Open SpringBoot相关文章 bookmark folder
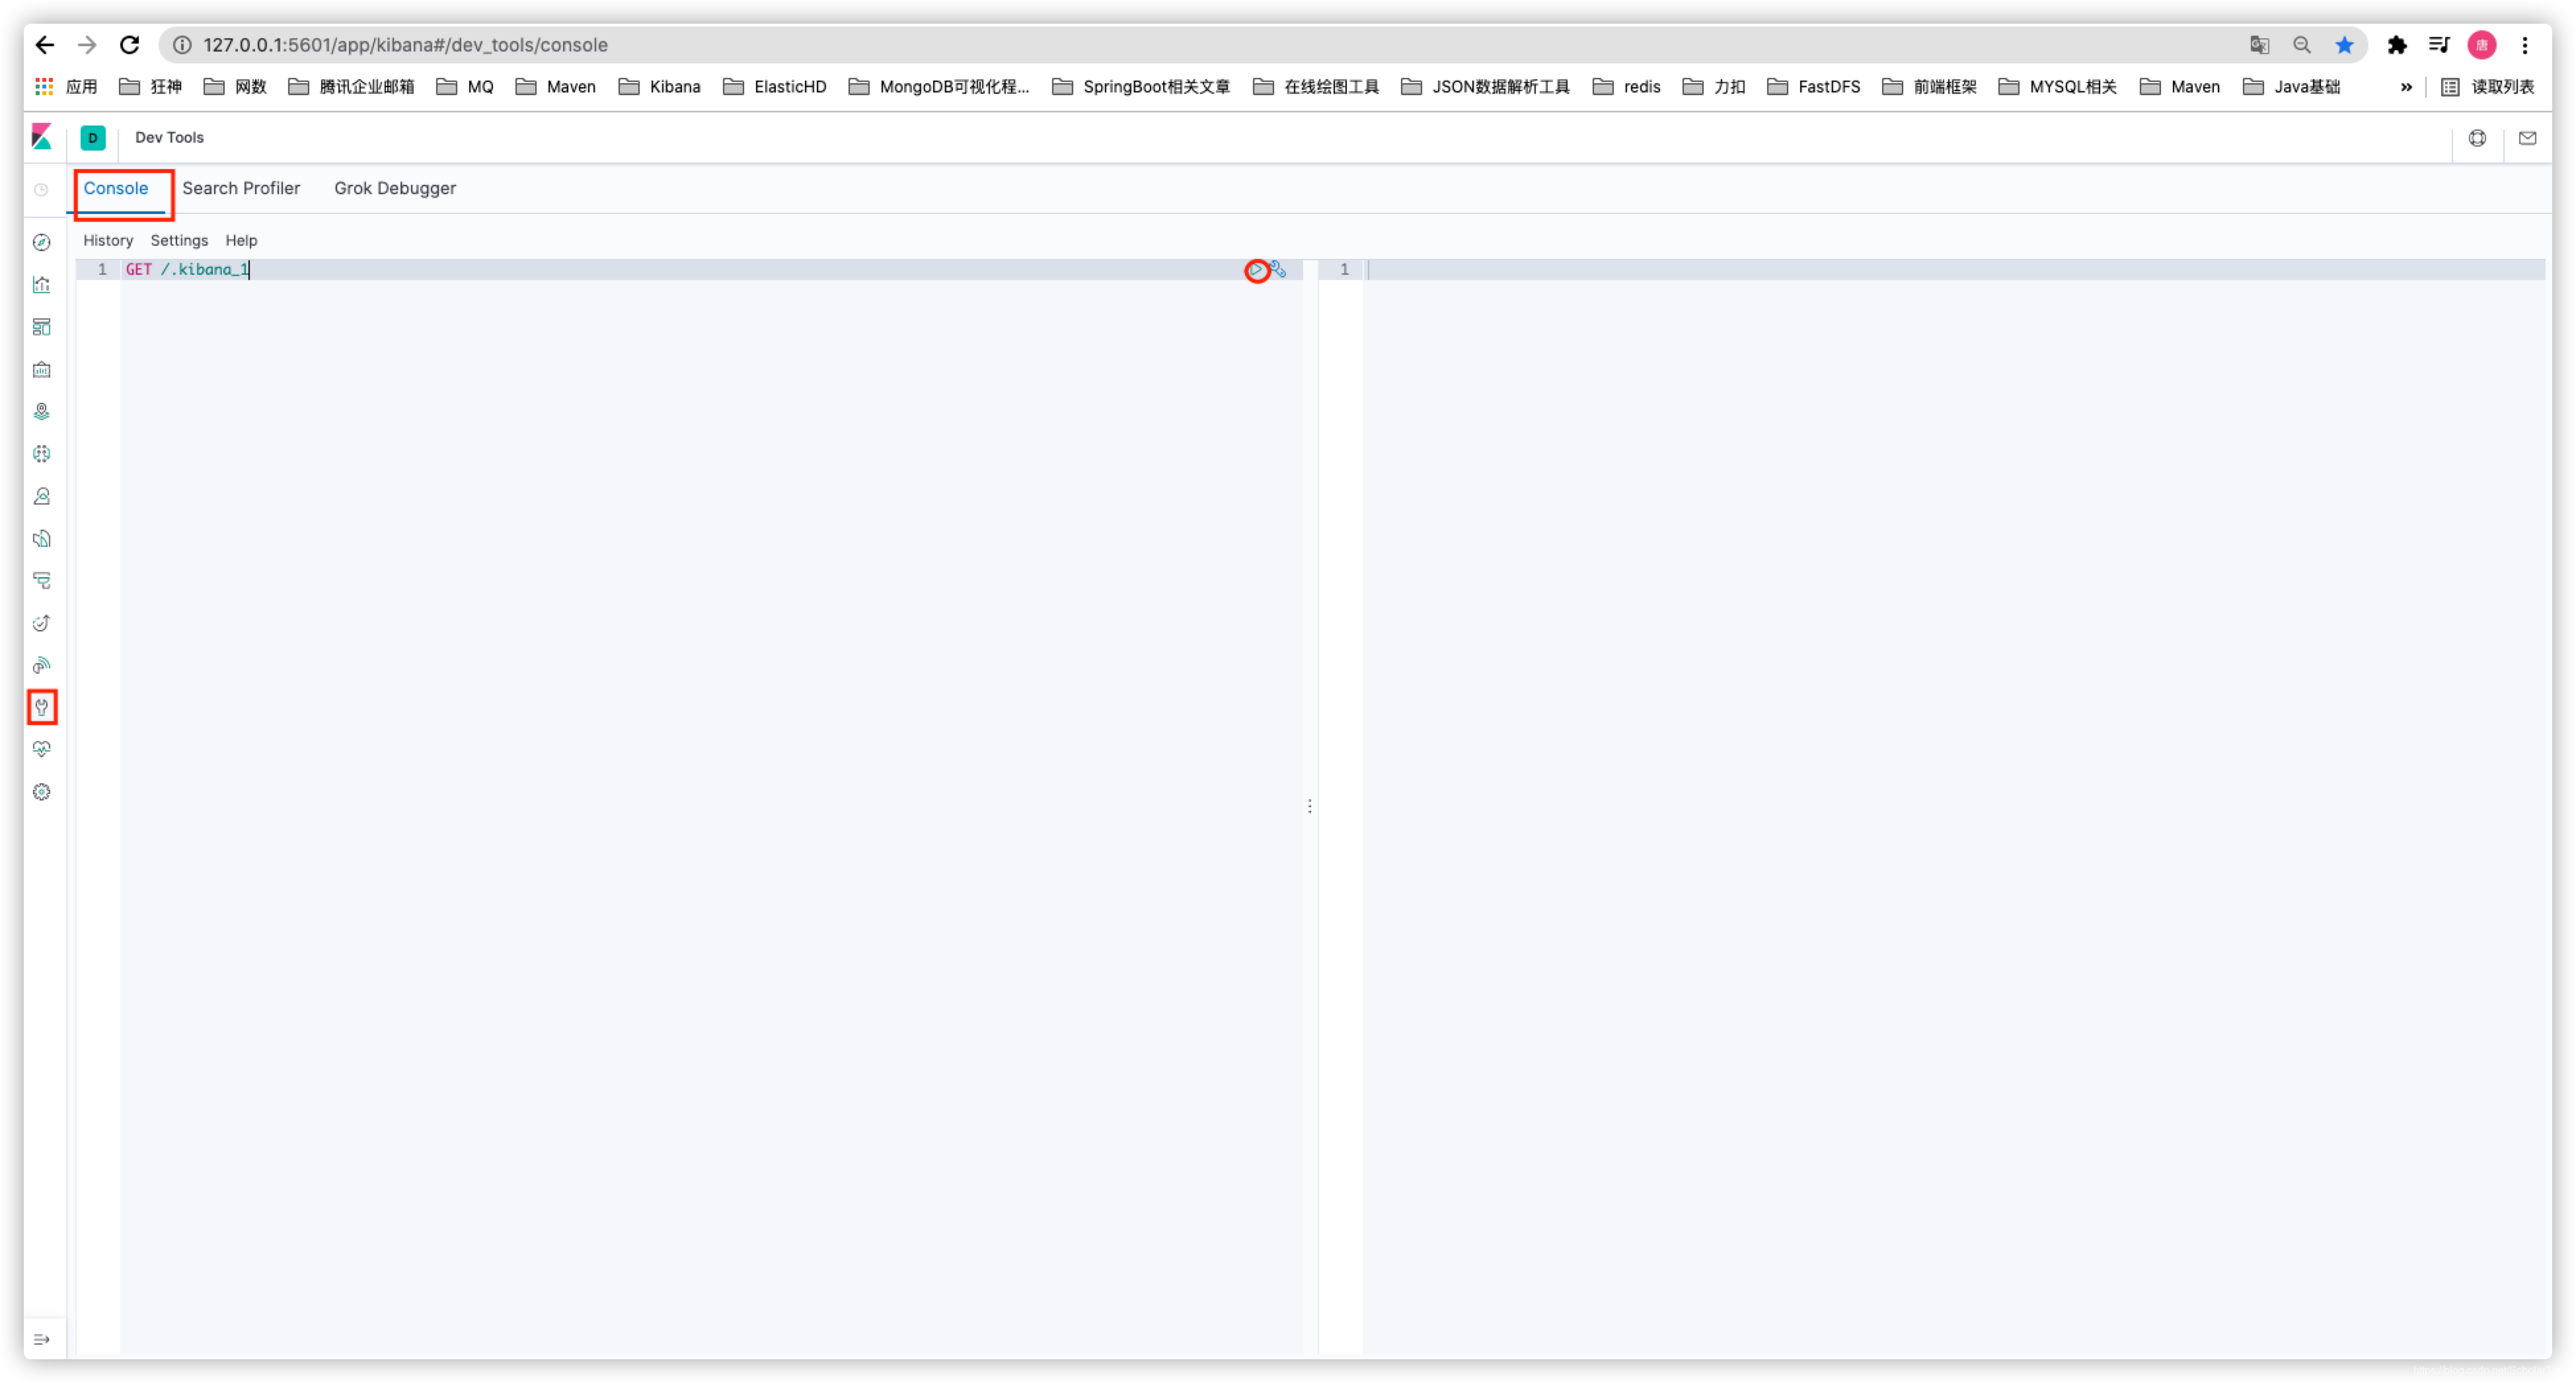 pos(1141,87)
